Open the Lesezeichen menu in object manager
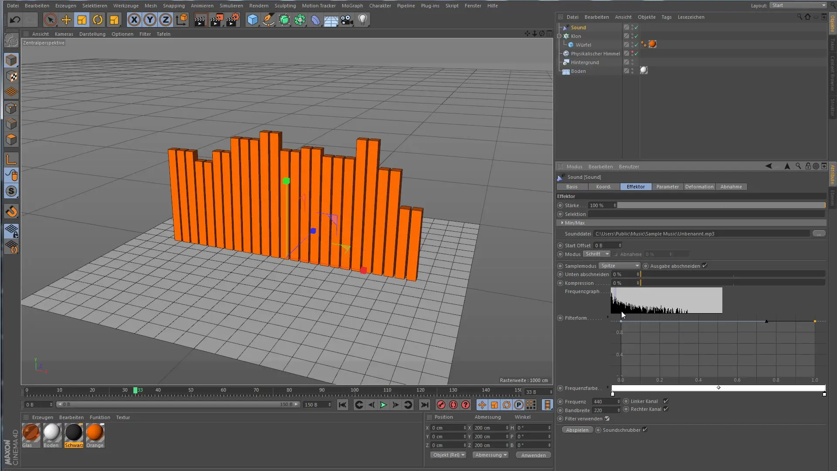Viewport: 837px width, 471px height. 691,17
